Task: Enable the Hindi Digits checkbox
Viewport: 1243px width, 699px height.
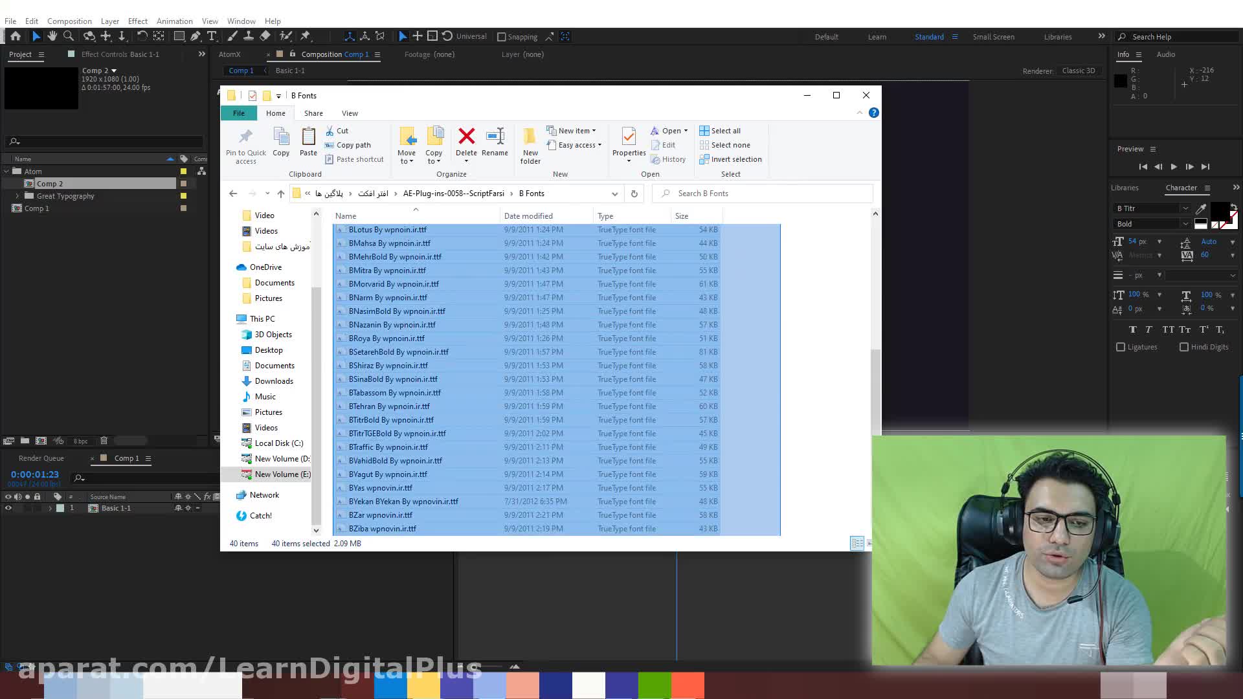Action: (x=1184, y=347)
